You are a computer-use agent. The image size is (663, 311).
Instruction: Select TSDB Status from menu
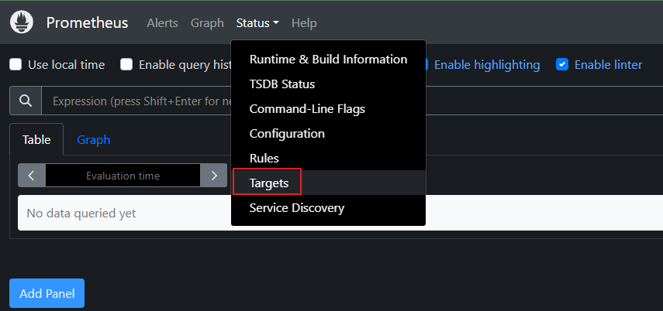click(x=328, y=84)
